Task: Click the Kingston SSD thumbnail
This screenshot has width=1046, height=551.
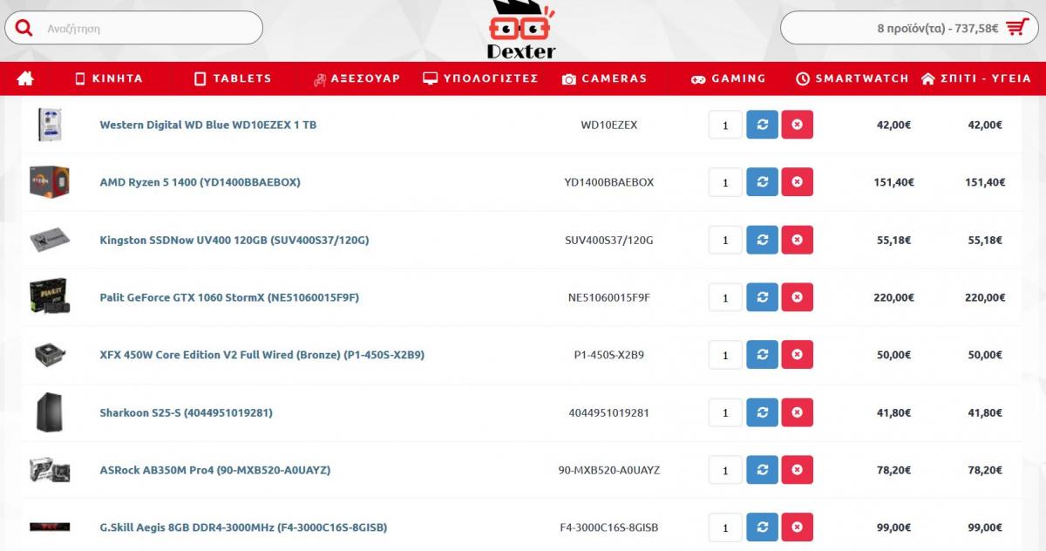Action: click(49, 240)
